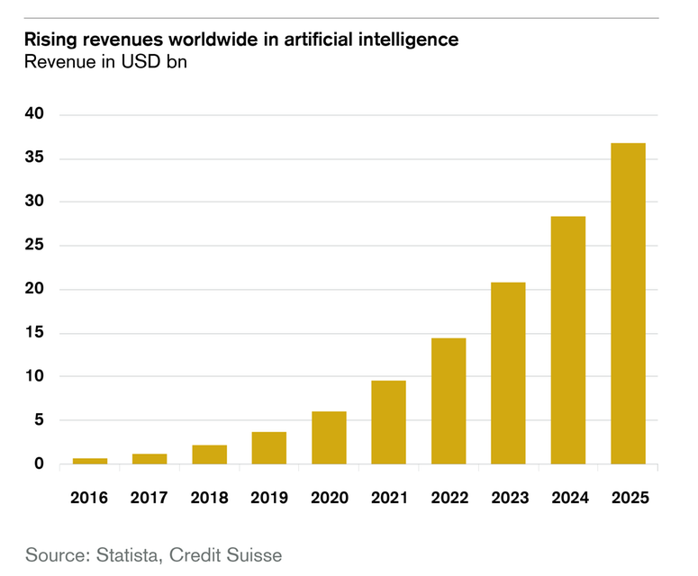
Task: Click the 40 y-axis value label
Action: pyautogui.click(x=34, y=115)
